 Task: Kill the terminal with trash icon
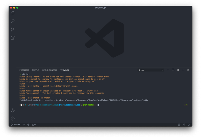point(178,70)
